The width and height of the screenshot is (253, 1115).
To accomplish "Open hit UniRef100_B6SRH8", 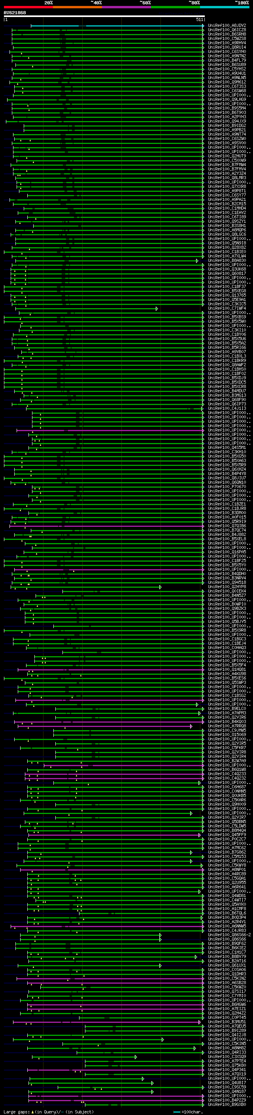I will click(x=227, y=34).
